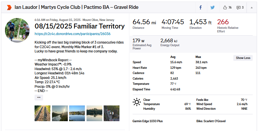
Task: Click the Garmin Edge 1030 Plus device text
Action: tap(147, 121)
